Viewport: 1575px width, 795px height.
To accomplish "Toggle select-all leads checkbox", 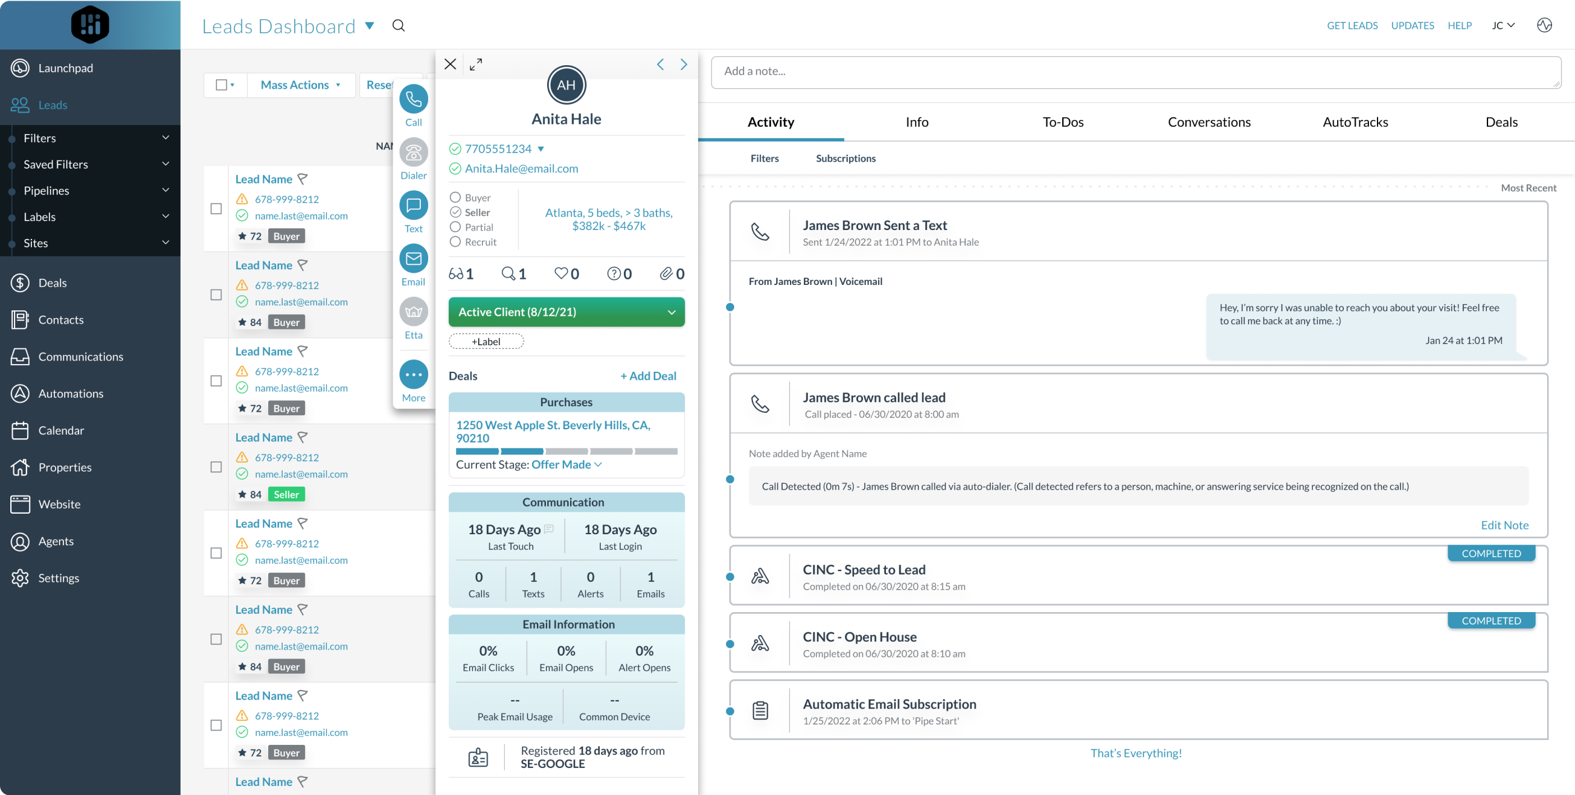I will click(x=221, y=85).
